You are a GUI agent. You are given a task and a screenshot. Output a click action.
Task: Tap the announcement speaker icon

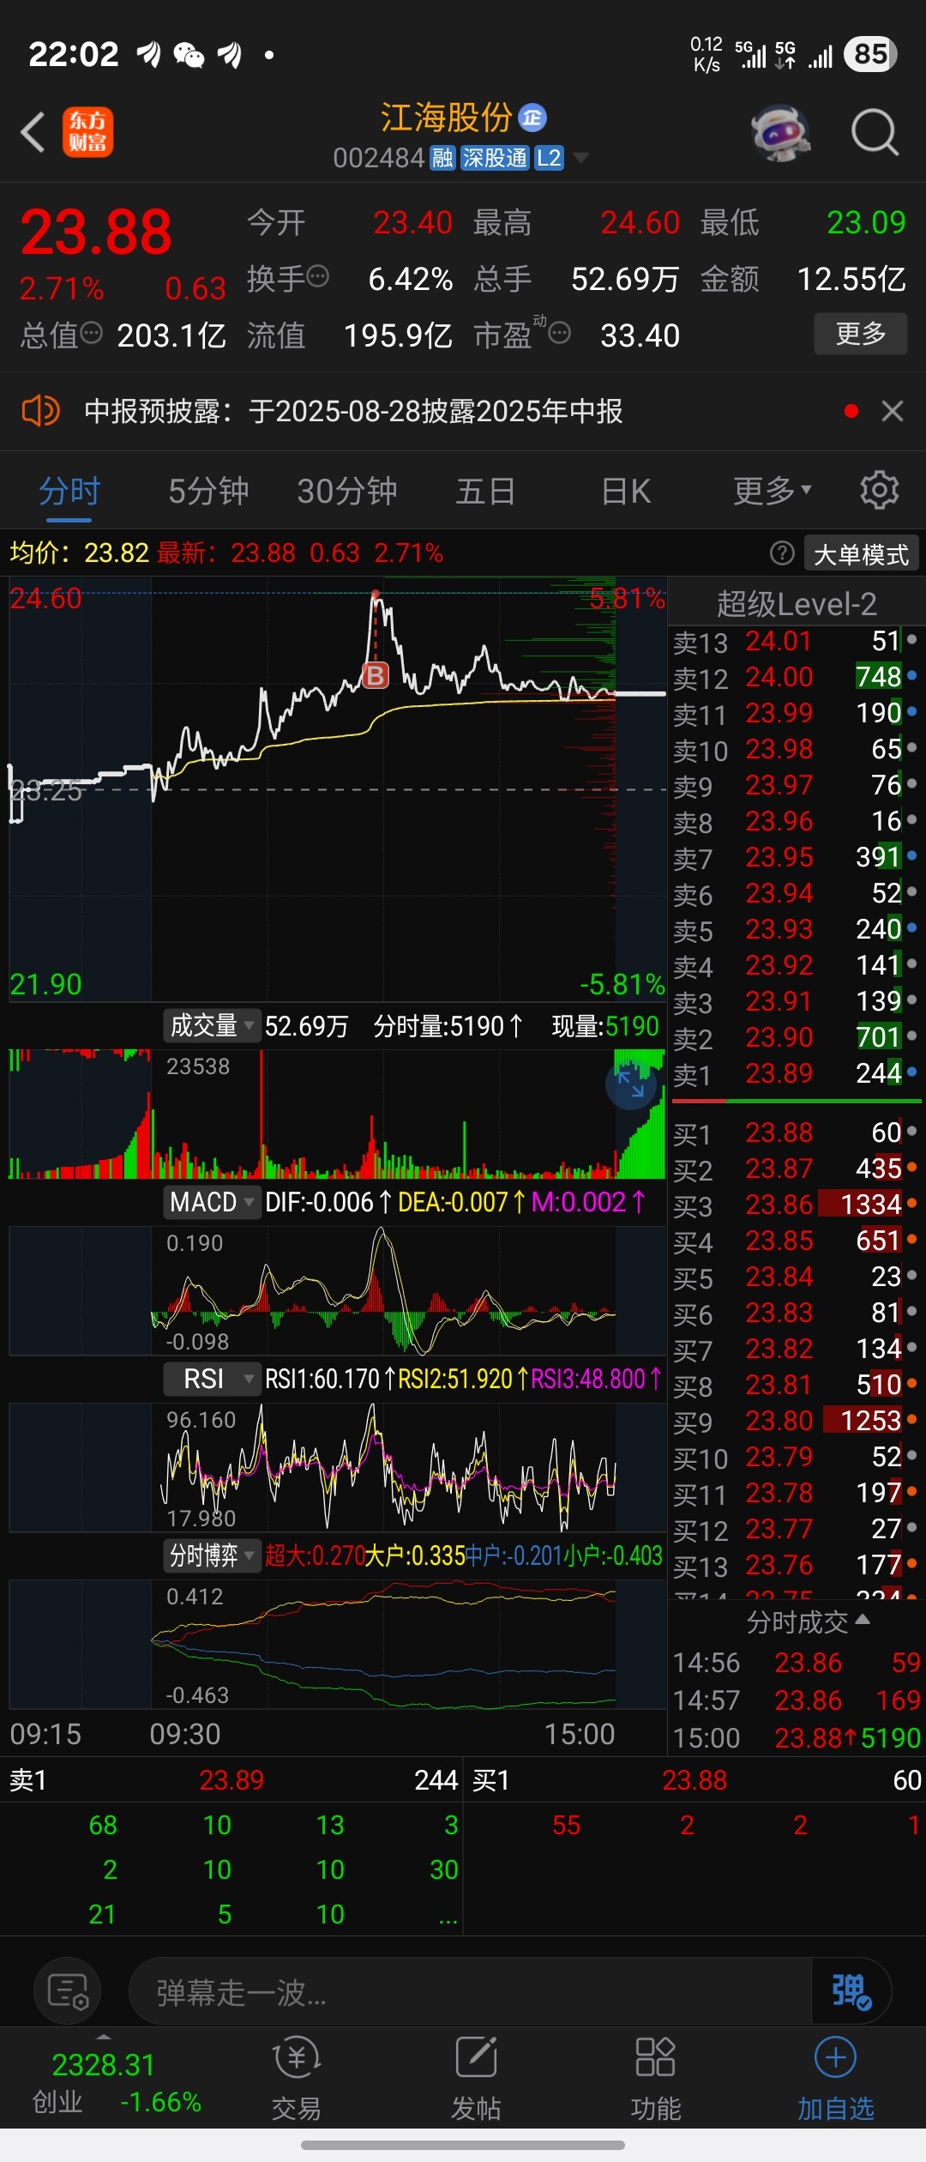pos(40,411)
